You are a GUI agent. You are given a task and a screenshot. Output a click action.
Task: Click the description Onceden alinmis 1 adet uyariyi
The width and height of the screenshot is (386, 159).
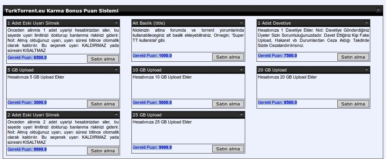pos(63,40)
